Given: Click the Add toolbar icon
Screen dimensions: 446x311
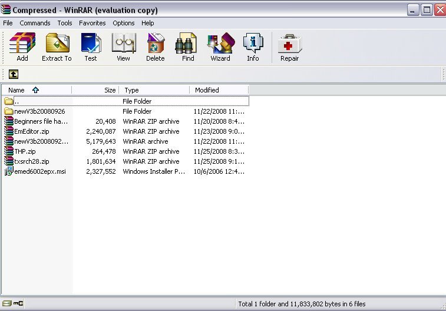Looking at the screenshot, I should click(x=22, y=42).
